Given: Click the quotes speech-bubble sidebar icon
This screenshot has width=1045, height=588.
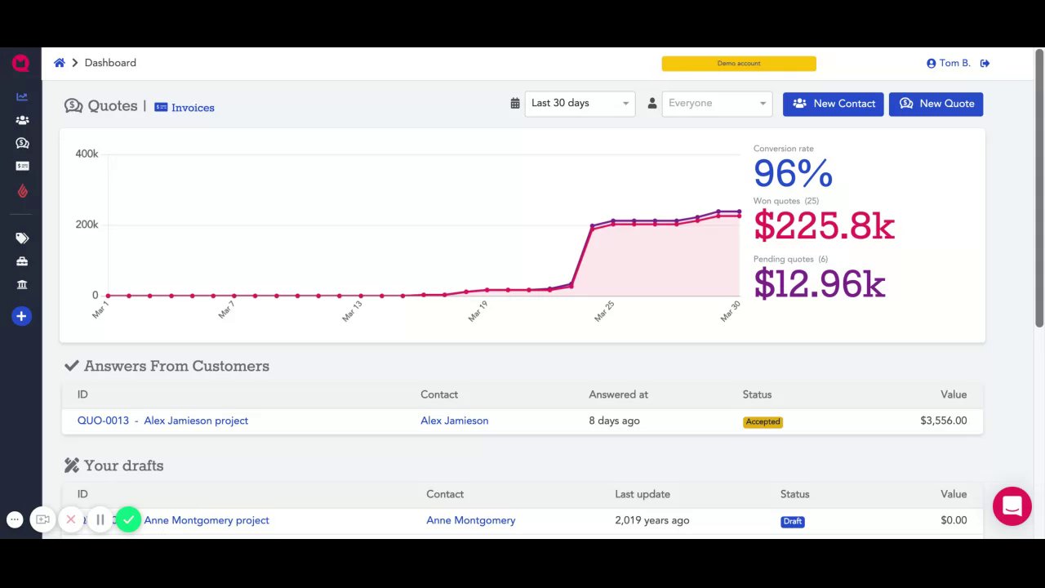Looking at the screenshot, I should (x=22, y=143).
